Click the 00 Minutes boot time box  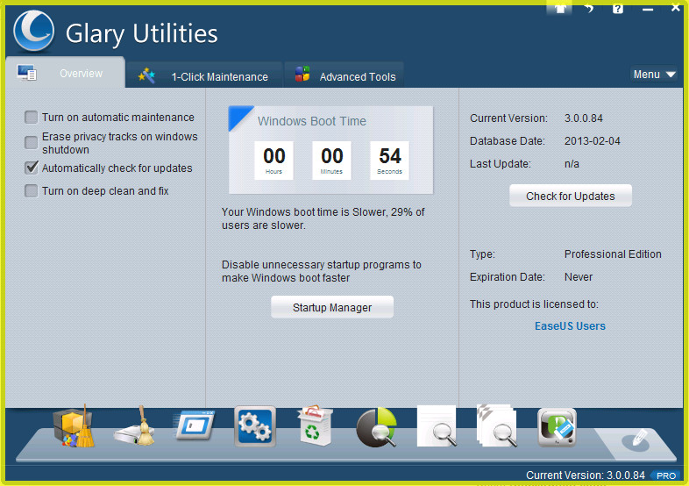(331, 161)
